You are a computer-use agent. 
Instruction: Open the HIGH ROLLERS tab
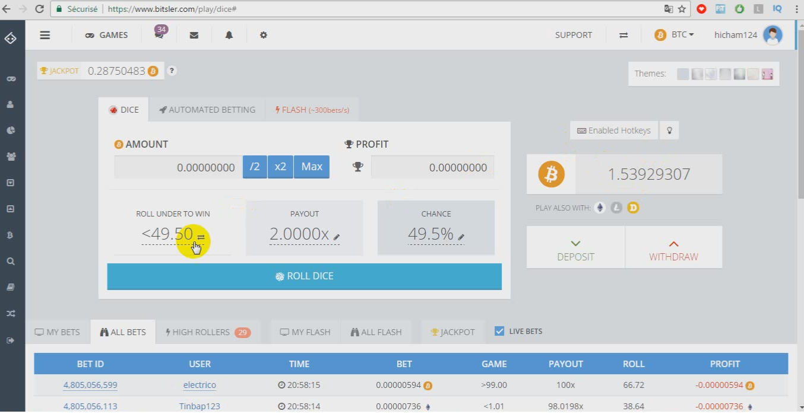pos(208,332)
